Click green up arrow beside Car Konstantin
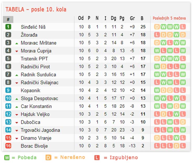 click(17, 106)
